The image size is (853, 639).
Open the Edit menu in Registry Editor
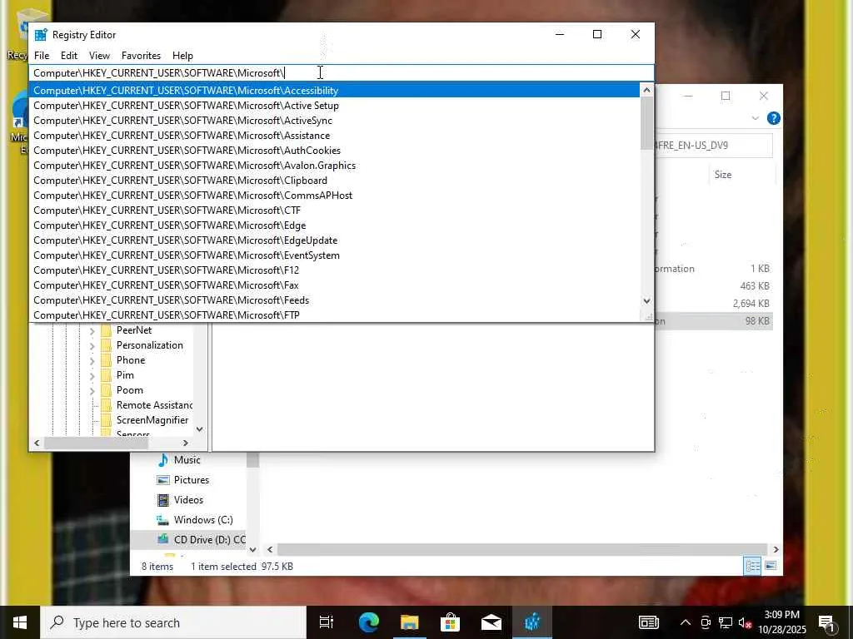[x=69, y=56]
